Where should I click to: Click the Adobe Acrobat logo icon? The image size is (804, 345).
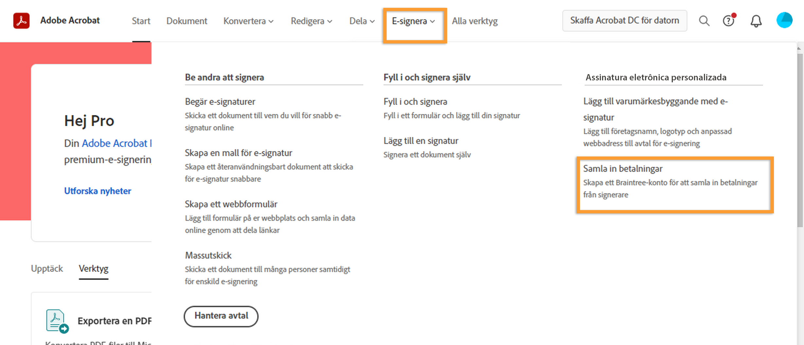point(21,21)
